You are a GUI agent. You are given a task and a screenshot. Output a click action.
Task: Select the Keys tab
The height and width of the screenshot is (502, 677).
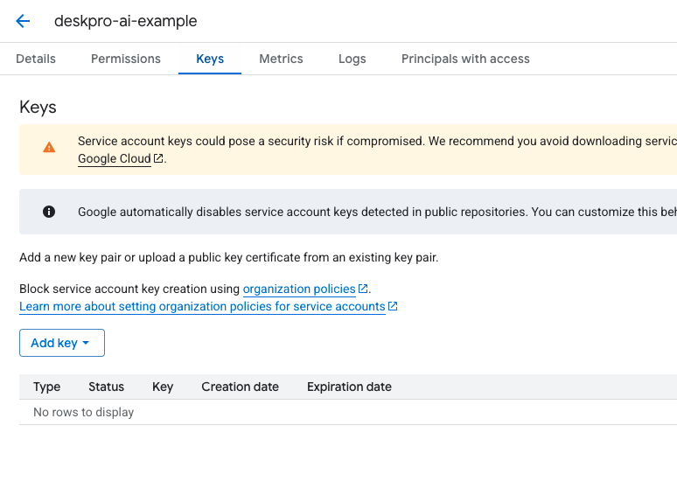pos(210,59)
